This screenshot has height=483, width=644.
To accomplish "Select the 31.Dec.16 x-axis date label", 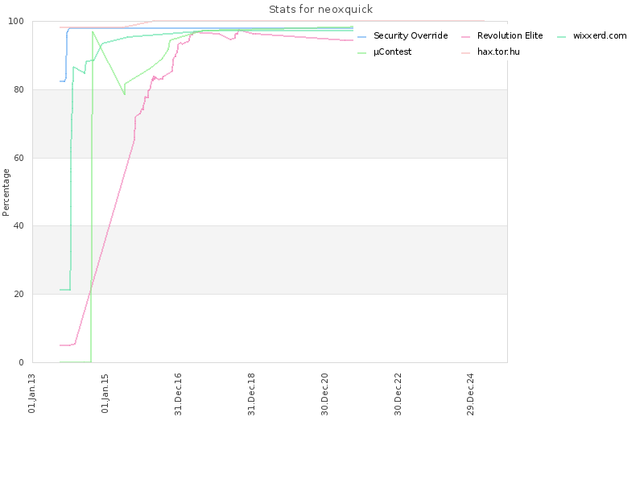I will 178,394.
